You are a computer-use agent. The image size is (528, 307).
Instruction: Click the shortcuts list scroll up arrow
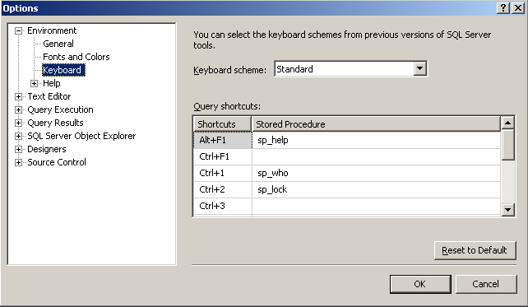tap(507, 123)
